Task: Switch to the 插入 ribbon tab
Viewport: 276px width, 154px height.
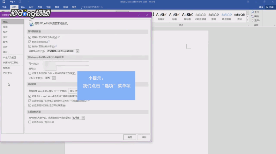Action: point(23,7)
